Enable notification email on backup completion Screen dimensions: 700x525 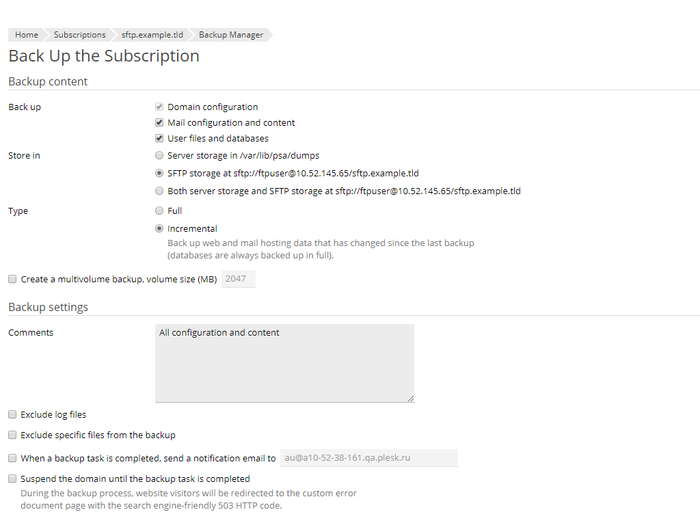(12, 459)
